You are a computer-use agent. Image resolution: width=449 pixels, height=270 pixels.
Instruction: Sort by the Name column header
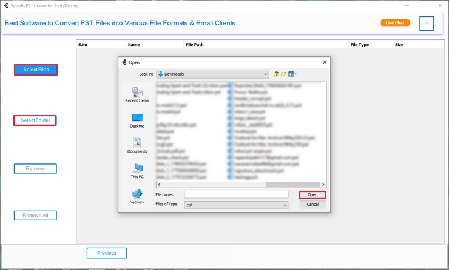155,45
